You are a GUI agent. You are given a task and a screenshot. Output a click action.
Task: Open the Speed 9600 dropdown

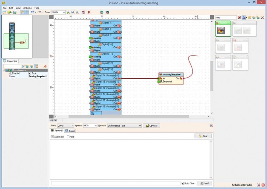95,126
